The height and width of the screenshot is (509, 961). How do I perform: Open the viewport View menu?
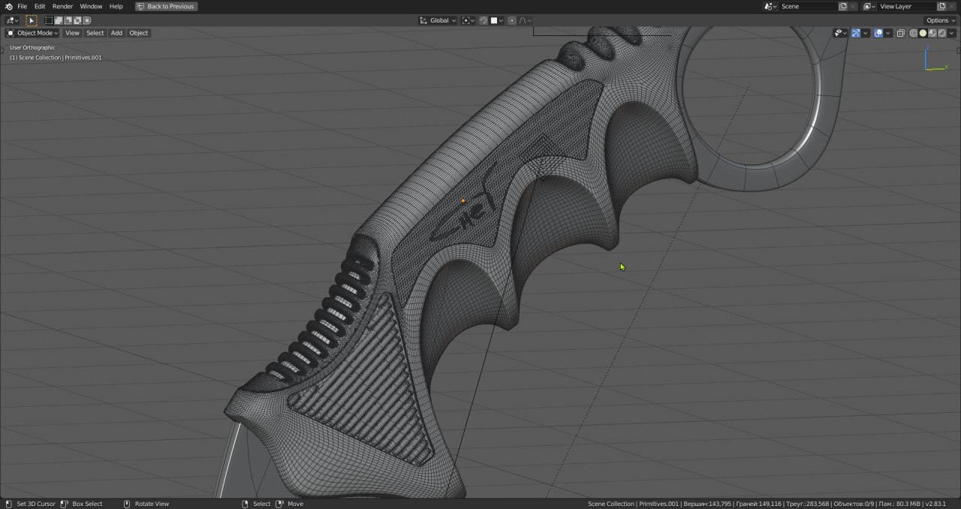point(72,33)
